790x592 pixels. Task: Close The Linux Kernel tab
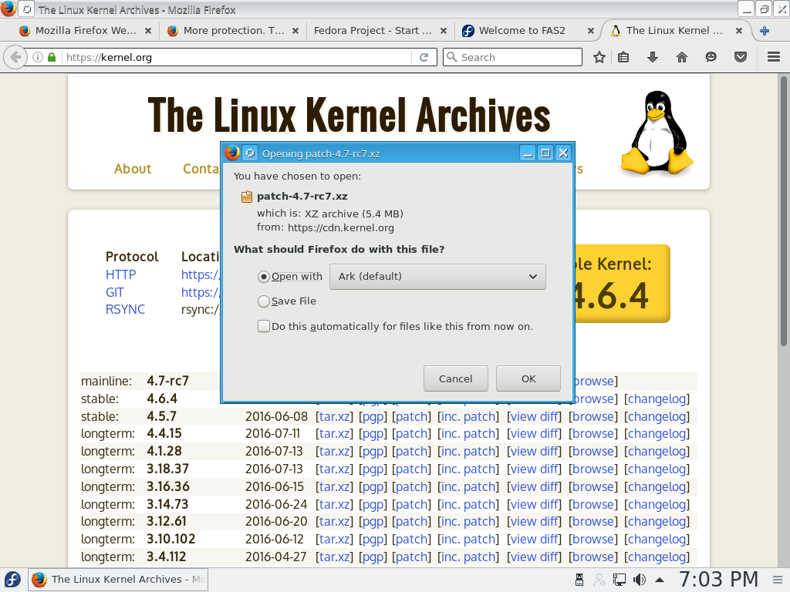[x=738, y=31]
